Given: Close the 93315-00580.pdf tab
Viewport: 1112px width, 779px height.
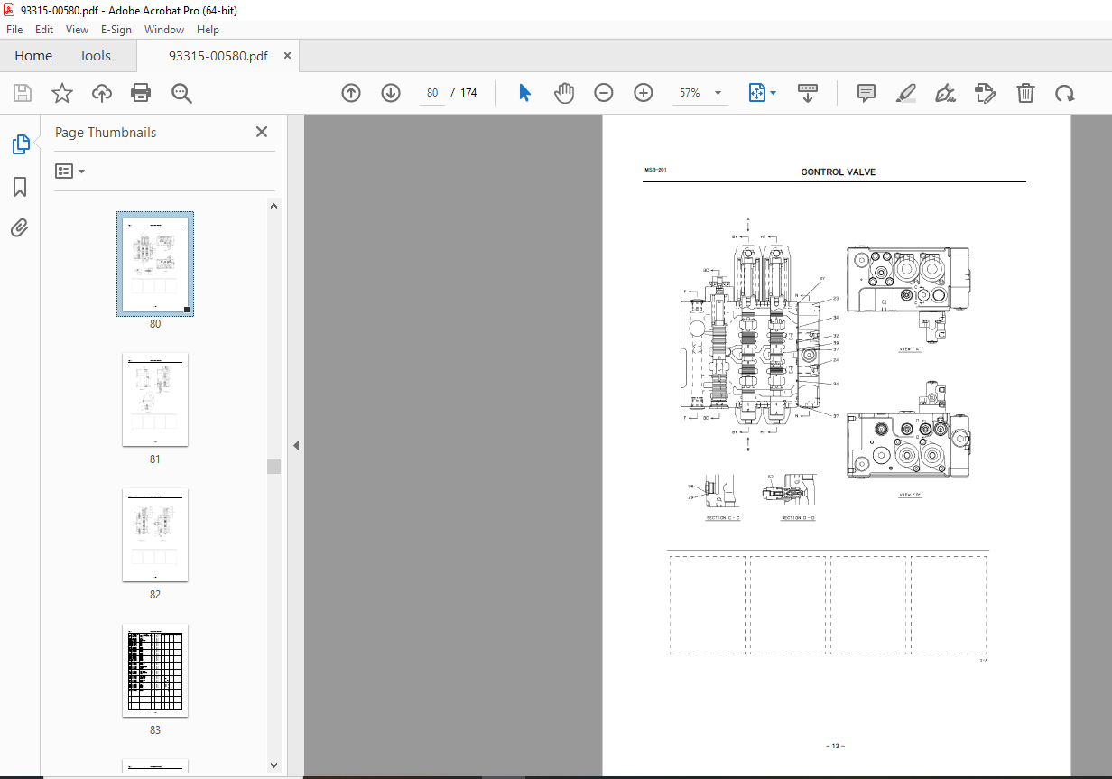Looking at the screenshot, I should 288,56.
